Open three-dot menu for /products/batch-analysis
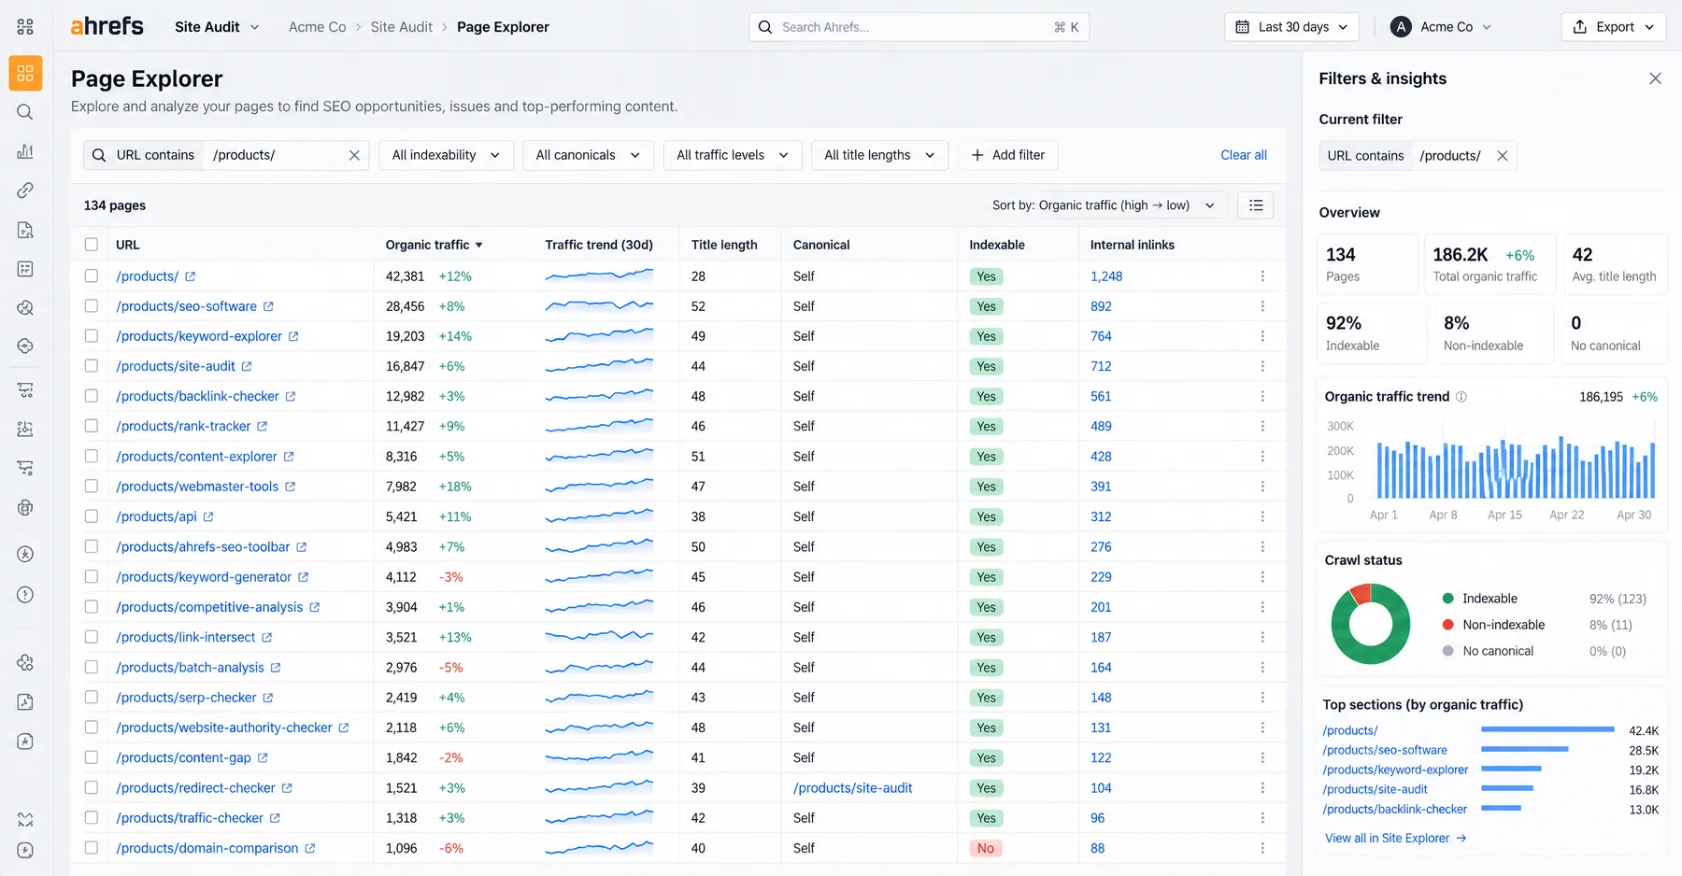Screen dimensions: 1682x876 tap(1262, 667)
